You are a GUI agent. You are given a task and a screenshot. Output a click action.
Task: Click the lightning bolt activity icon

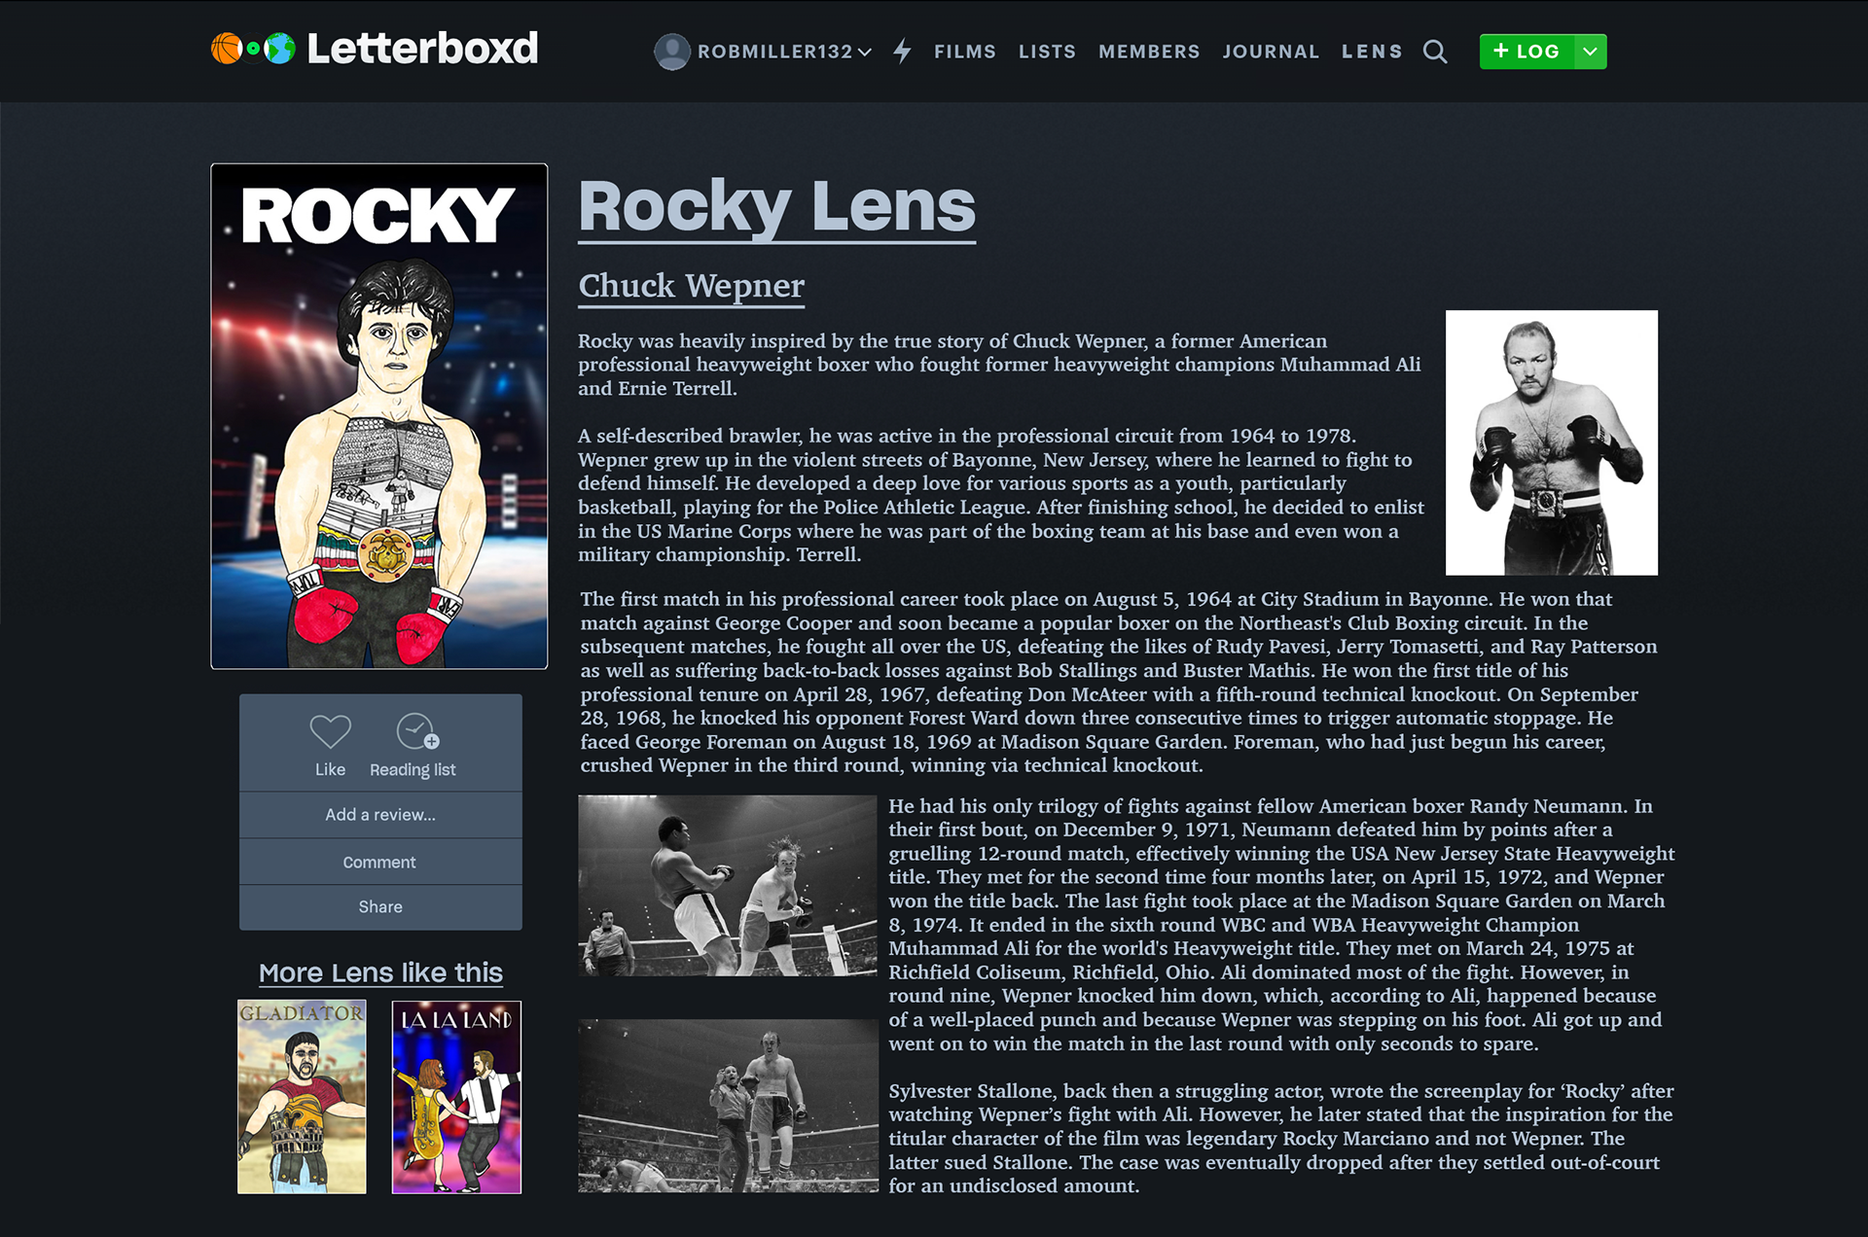[x=903, y=52]
